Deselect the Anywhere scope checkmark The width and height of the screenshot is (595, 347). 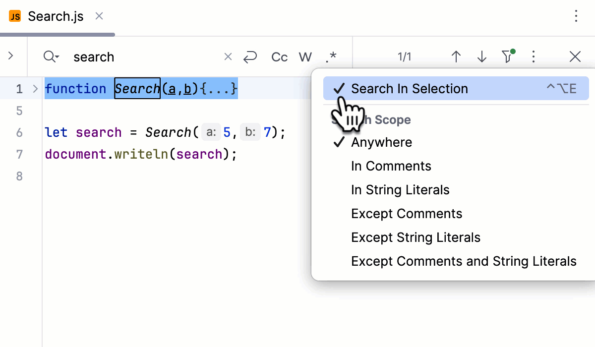click(382, 142)
